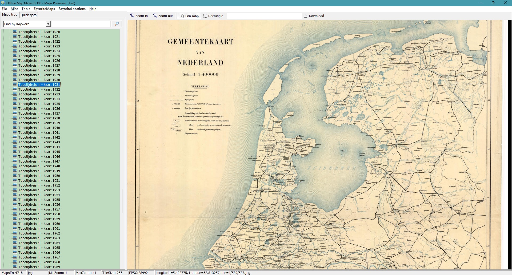Click the map icon beside kaart 1960
Viewport: 512px width, 275px height.
(x=15, y=224)
